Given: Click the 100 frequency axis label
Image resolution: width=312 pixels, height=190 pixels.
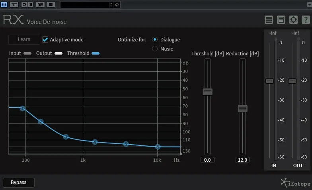Looking at the screenshot, I should coord(25,160).
